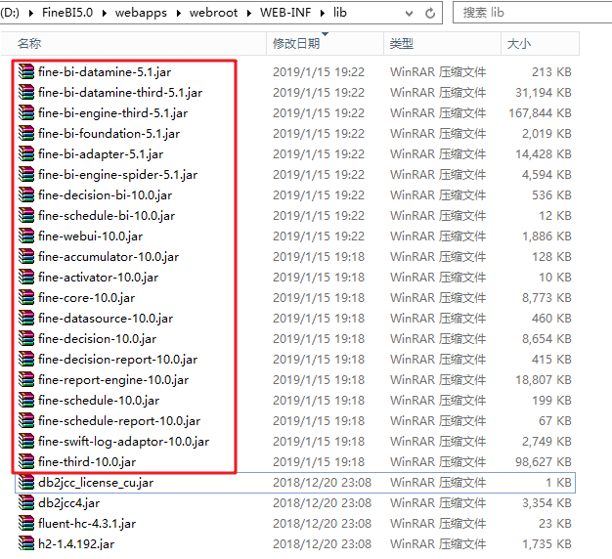Navigate to webroot folder in breadcrumb
This screenshot has width=612, height=559.
tap(213, 13)
